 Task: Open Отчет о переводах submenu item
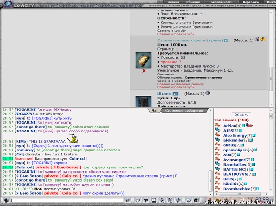(x=219, y=6)
